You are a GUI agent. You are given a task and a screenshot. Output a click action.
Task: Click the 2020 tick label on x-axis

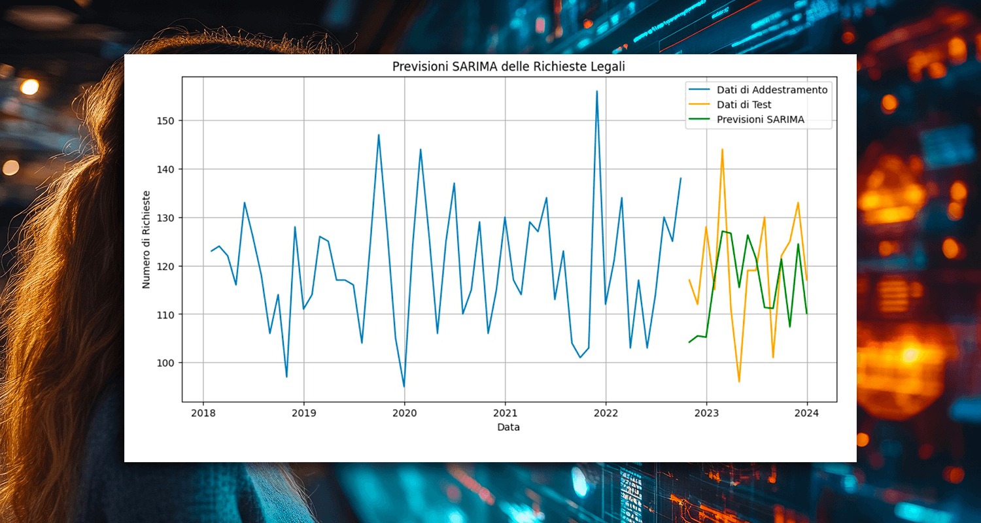pyautogui.click(x=404, y=413)
